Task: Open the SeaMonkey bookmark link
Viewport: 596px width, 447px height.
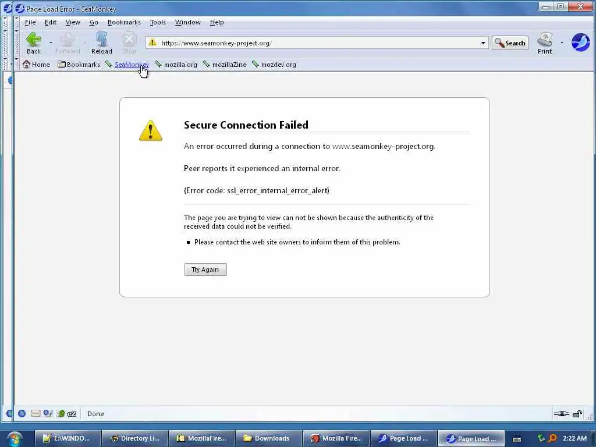Action: (x=127, y=65)
